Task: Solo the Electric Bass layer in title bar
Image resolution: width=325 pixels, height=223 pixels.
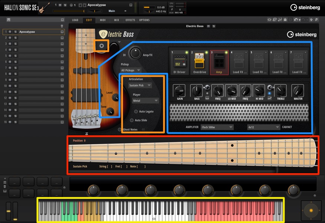Action: tap(214, 26)
